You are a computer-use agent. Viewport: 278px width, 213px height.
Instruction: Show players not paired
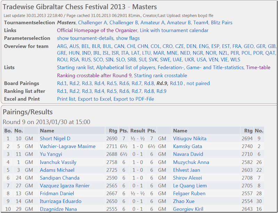[x=198, y=83]
